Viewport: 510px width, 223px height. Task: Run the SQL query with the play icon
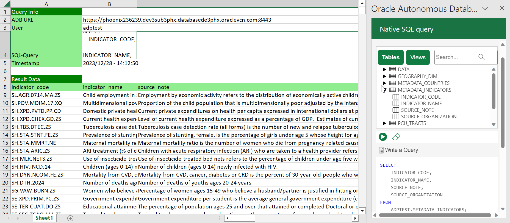(383, 136)
